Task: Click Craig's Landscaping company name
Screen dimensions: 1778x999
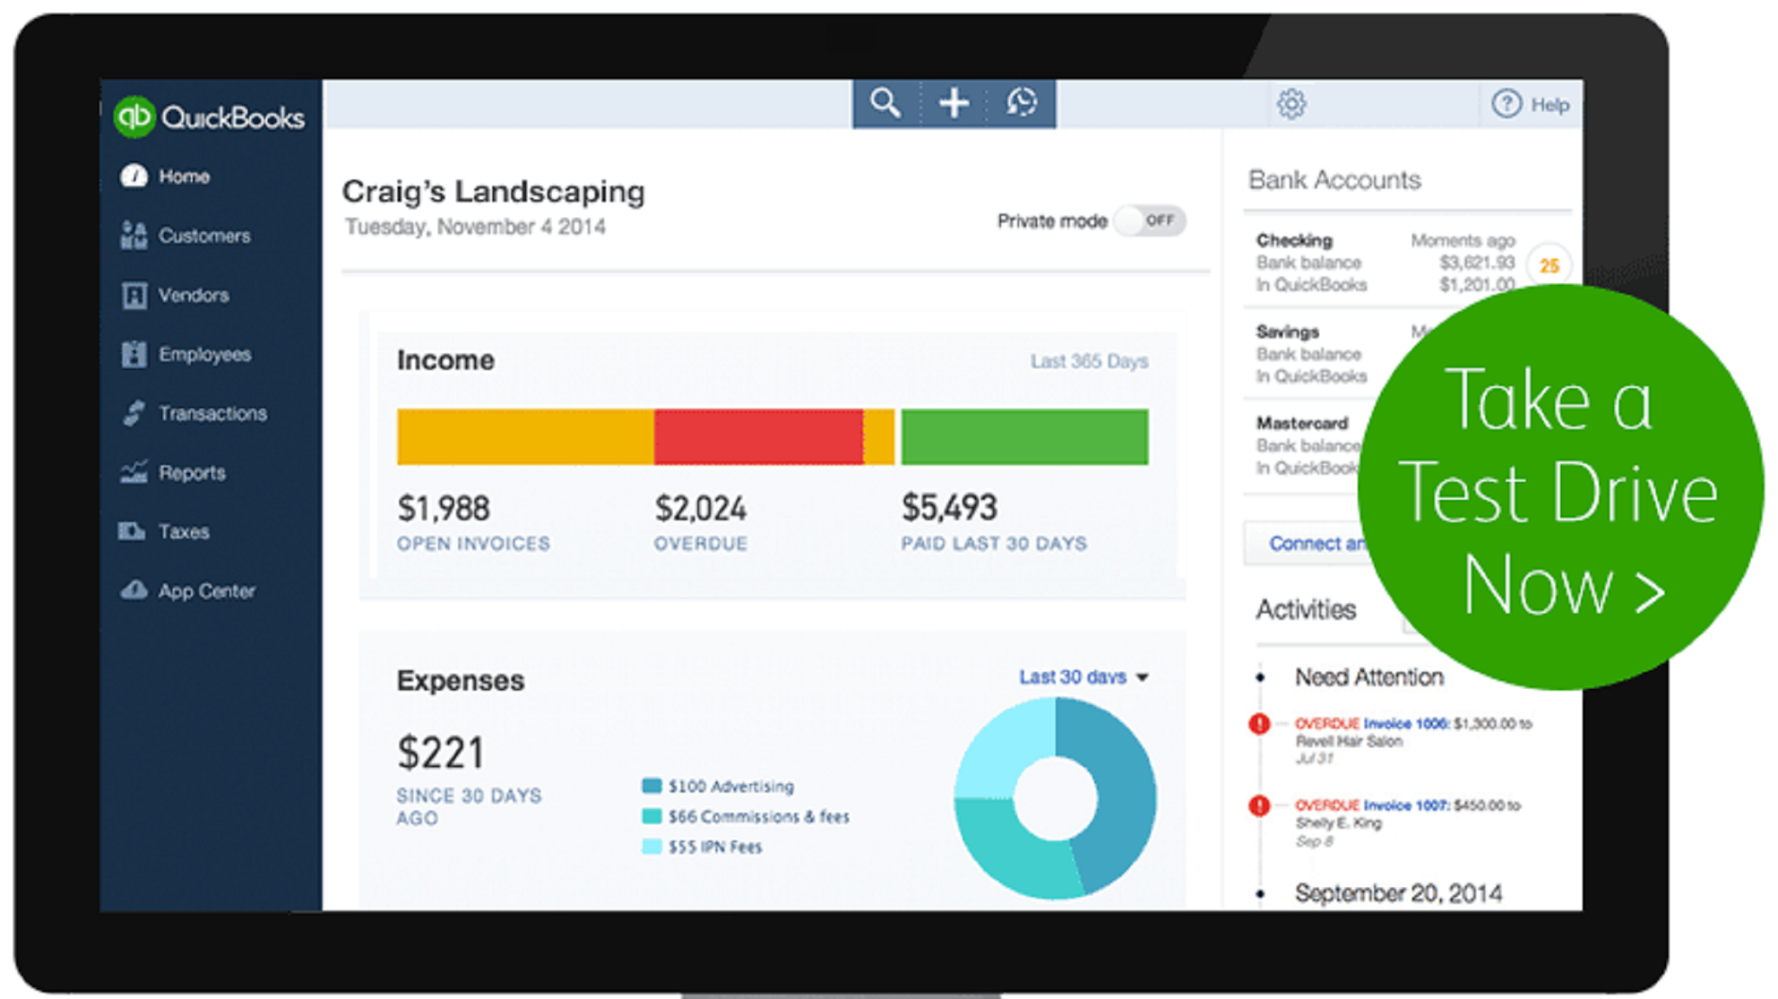Action: pyautogui.click(x=493, y=191)
